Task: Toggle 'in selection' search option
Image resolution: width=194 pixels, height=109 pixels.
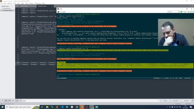Action: pyautogui.click(x=17, y=101)
